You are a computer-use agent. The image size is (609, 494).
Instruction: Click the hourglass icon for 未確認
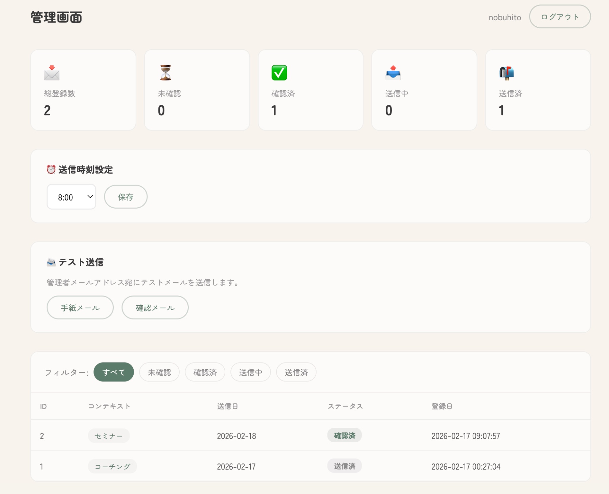click(x=165, y=73)
